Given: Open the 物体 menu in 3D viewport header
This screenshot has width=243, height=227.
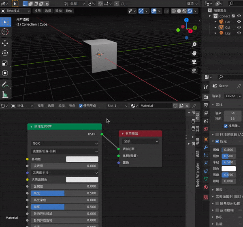Looking at the screenshot, I should pos(69,11).
